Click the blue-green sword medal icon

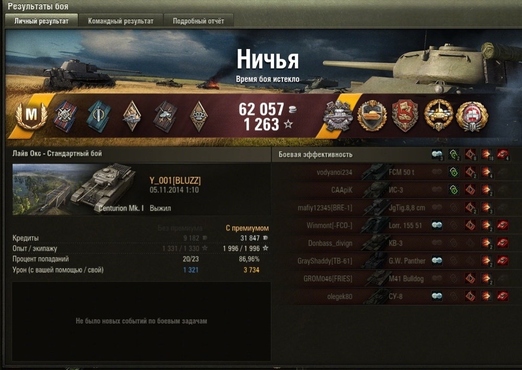(x=98, y=116)
